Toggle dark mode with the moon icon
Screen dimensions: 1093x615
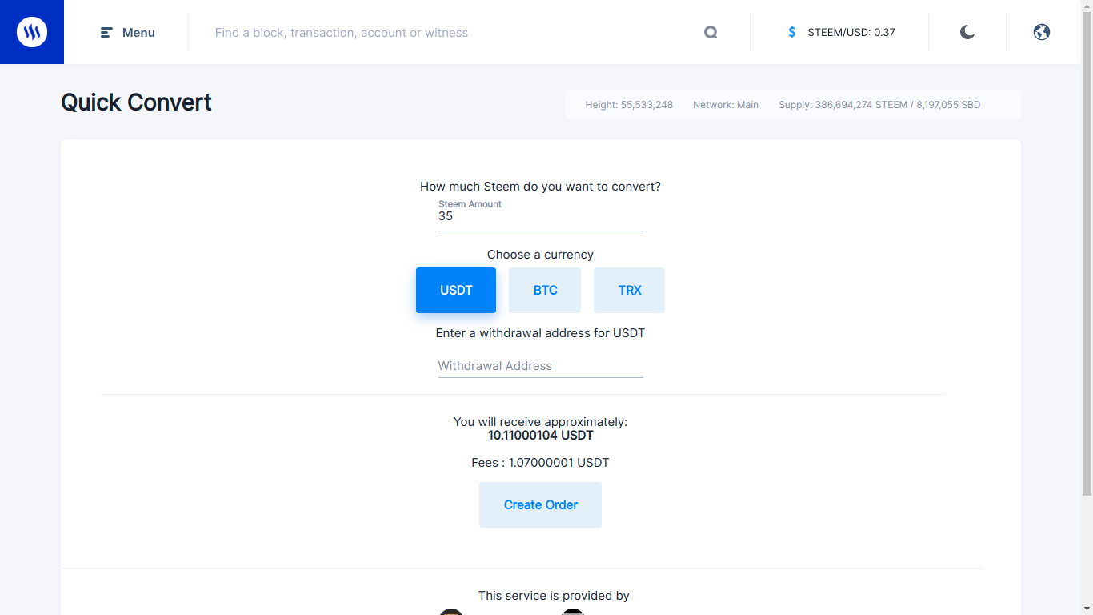967,32
